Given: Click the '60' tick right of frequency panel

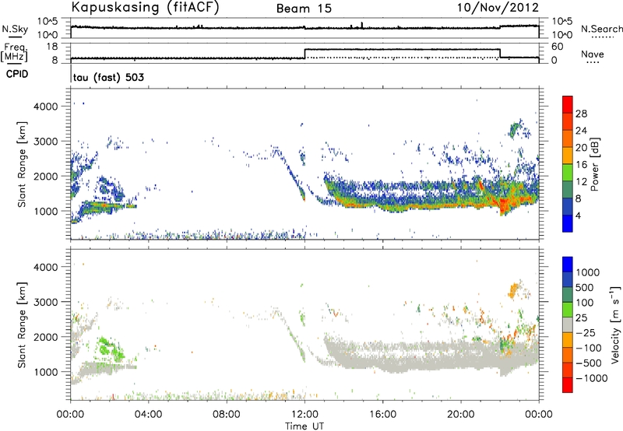Looking at the screenshot, I should pyautogui.click(x=558, y=47).
